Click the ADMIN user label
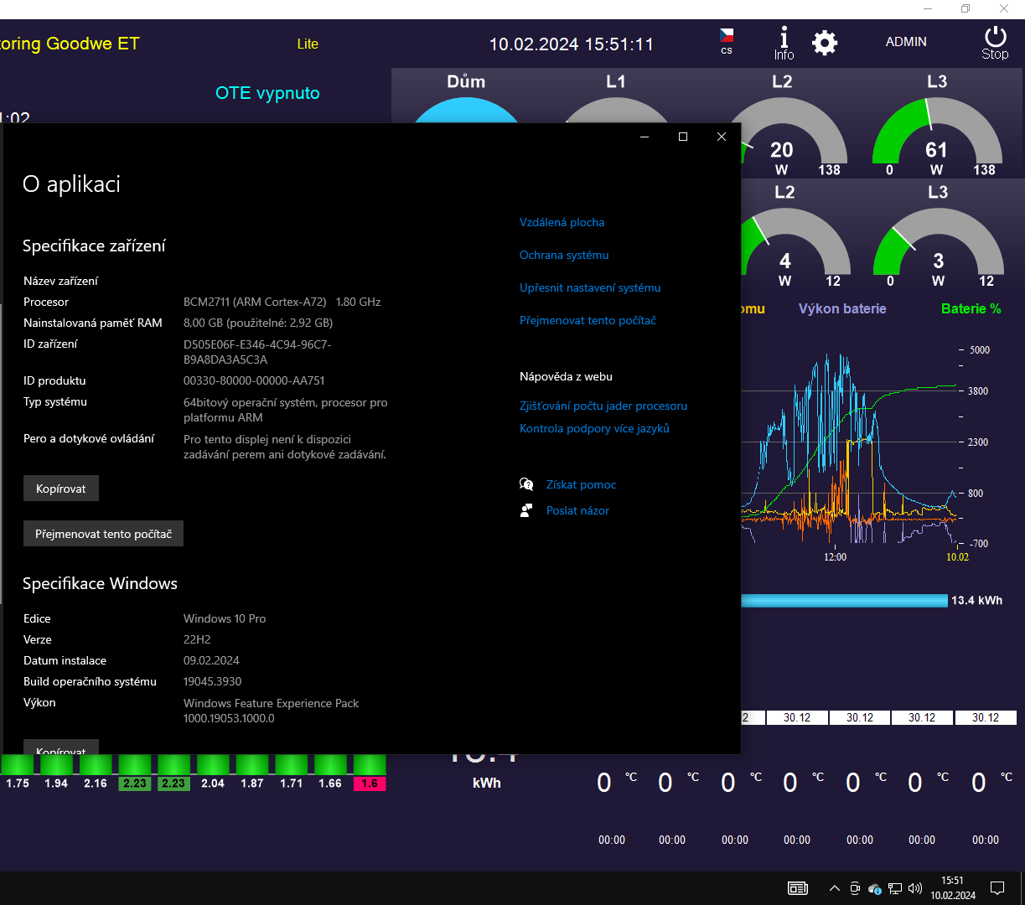 click(906, 42)
